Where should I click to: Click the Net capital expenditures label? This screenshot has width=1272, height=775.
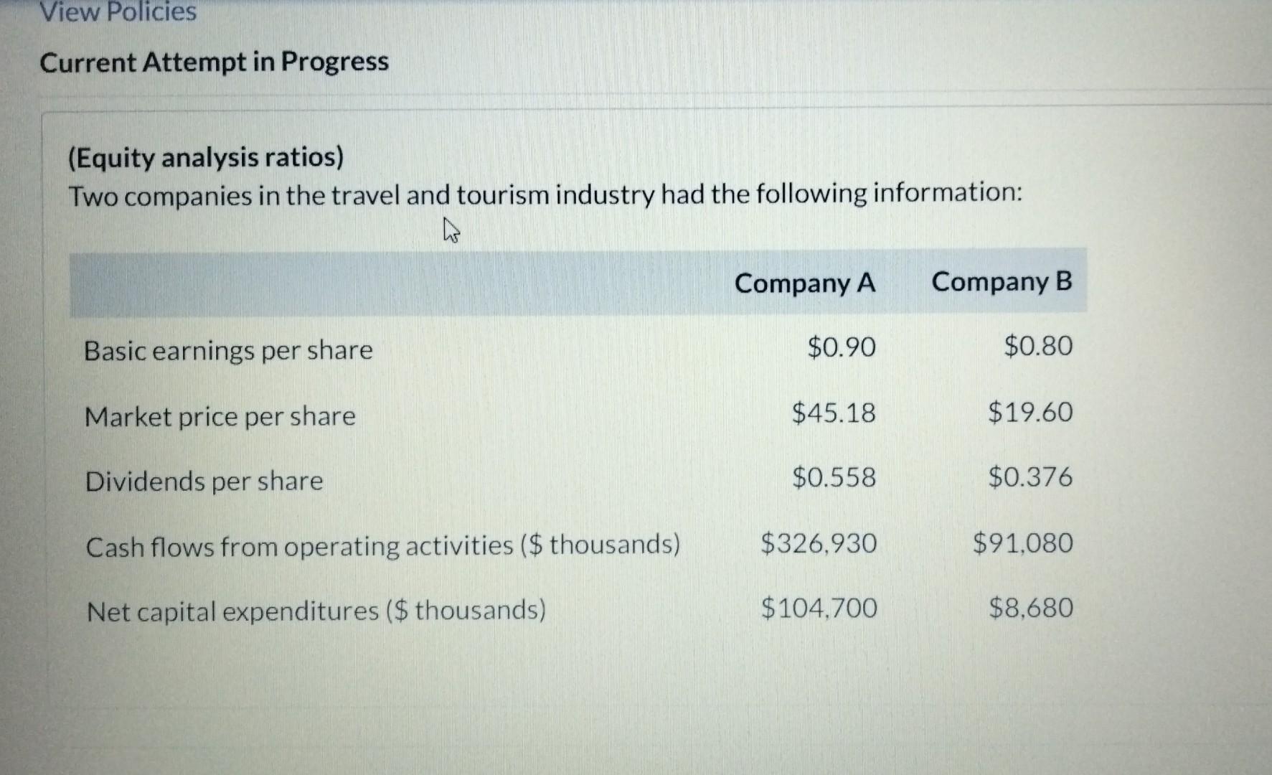[x=316, y=609]
